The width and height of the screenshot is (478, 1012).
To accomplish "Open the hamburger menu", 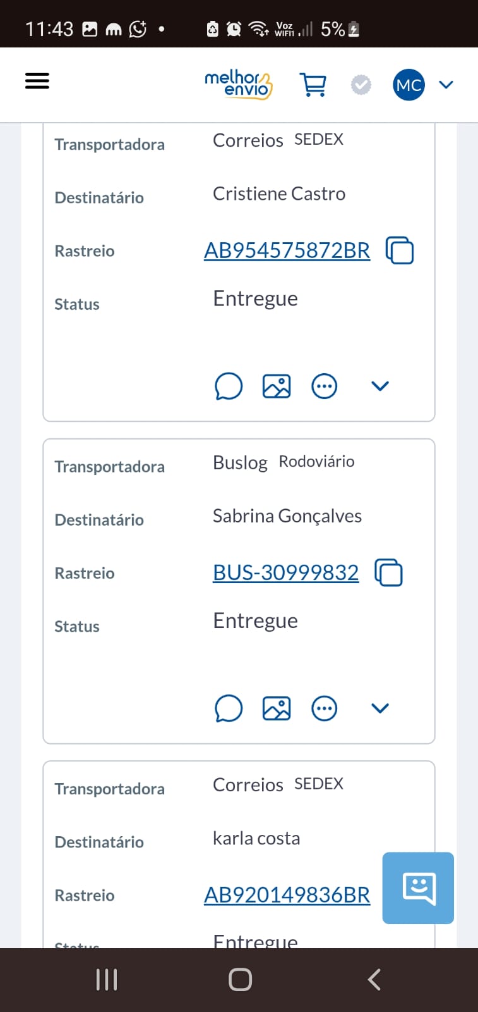I will click(37, 81).
